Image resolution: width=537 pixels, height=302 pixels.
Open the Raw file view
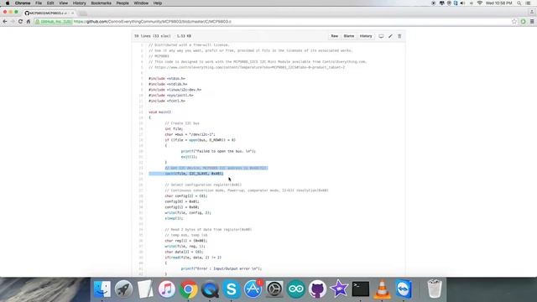[x=334, y=36]
